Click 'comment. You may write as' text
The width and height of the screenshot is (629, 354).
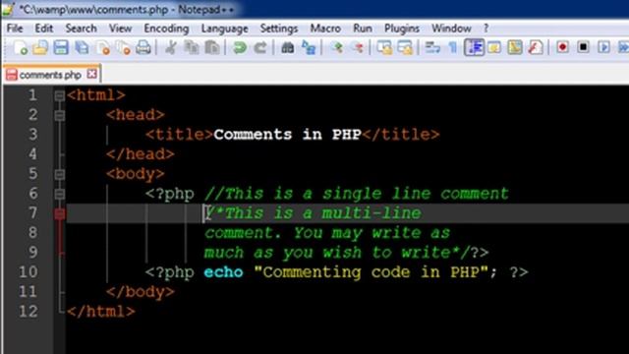(x=327, y=233)
